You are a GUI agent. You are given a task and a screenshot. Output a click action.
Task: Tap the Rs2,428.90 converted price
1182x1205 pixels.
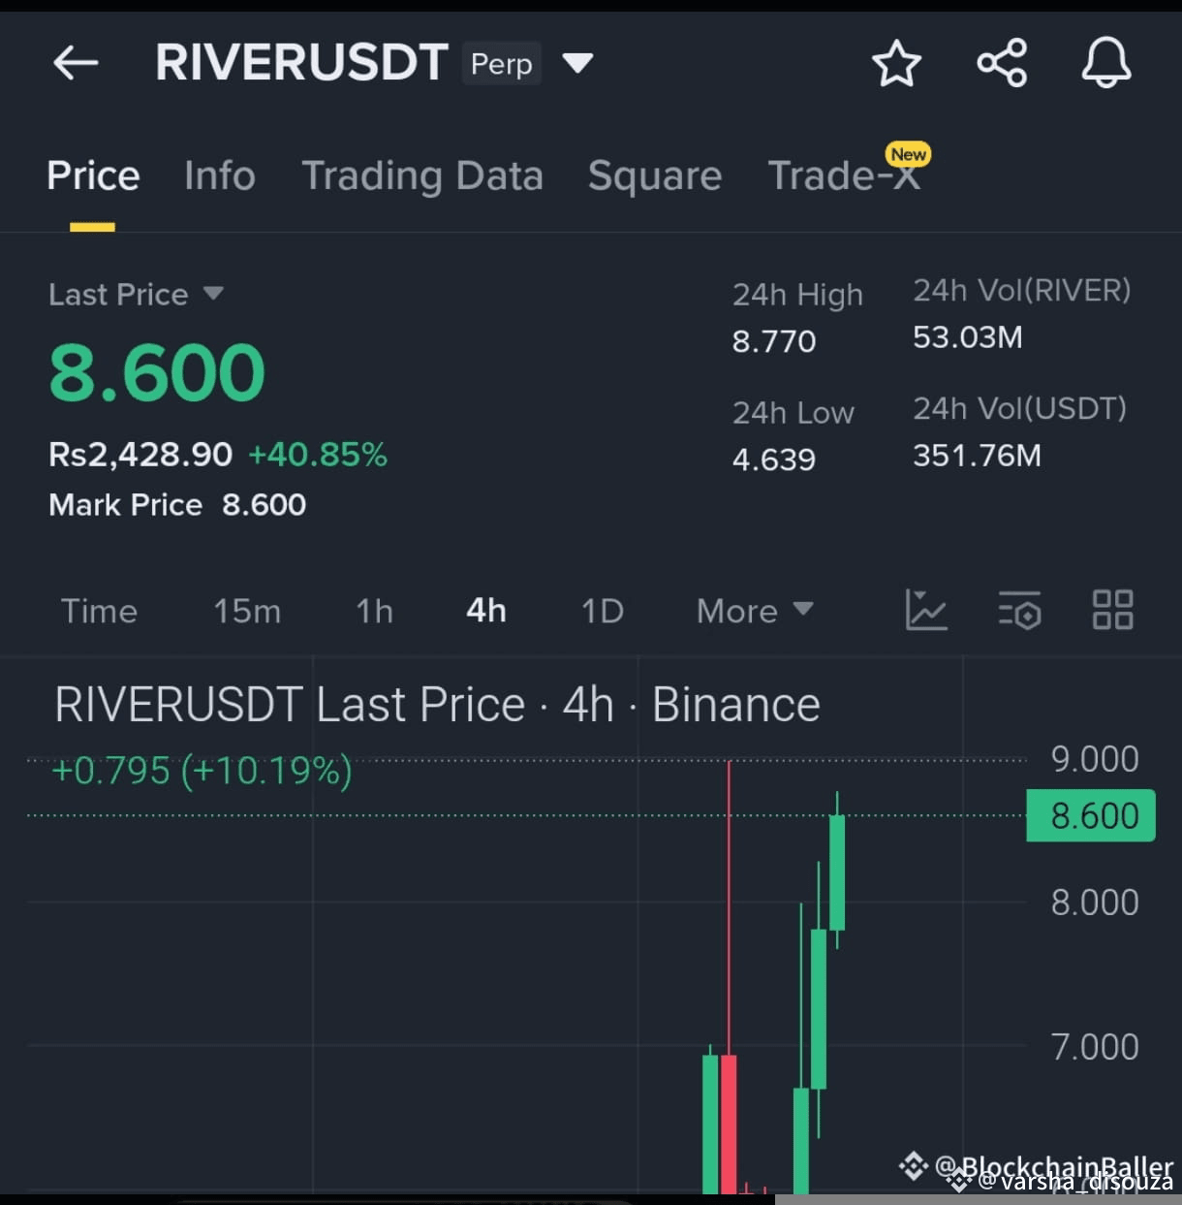[140, 454]
